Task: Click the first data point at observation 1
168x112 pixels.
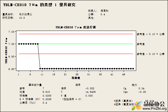Action: [19, 44]
